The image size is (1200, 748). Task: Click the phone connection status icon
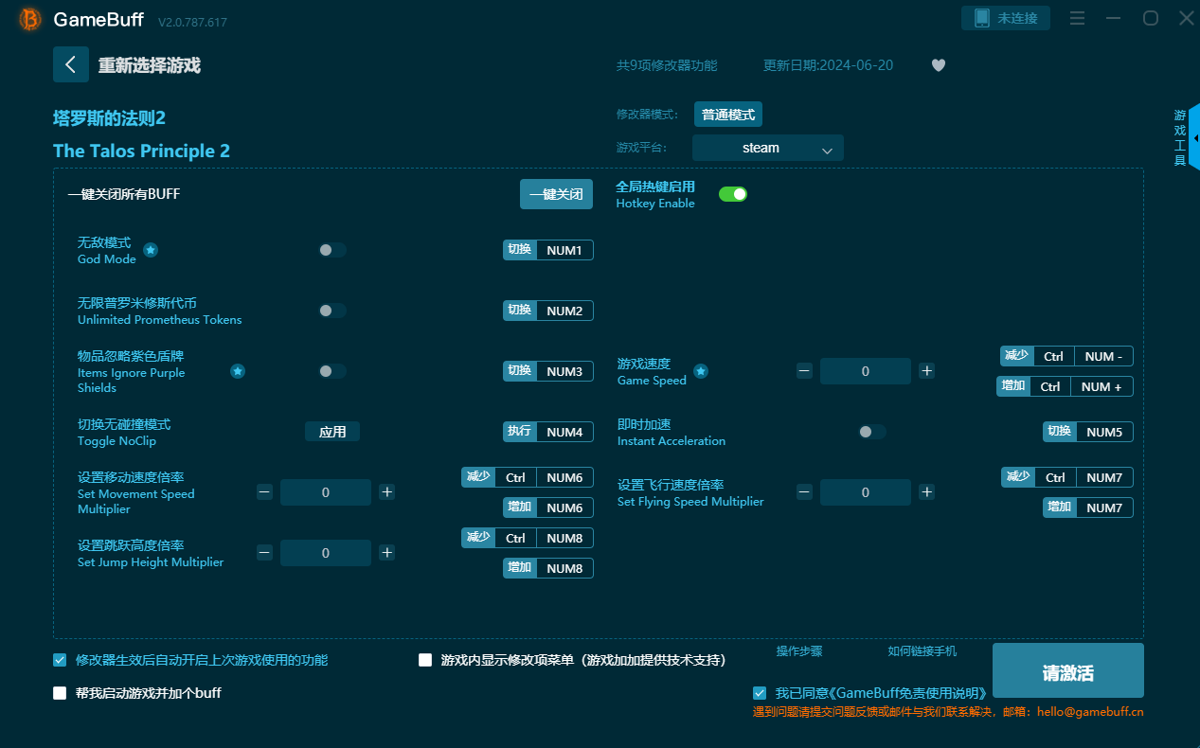pyautogui.click(x=982, y=18)
